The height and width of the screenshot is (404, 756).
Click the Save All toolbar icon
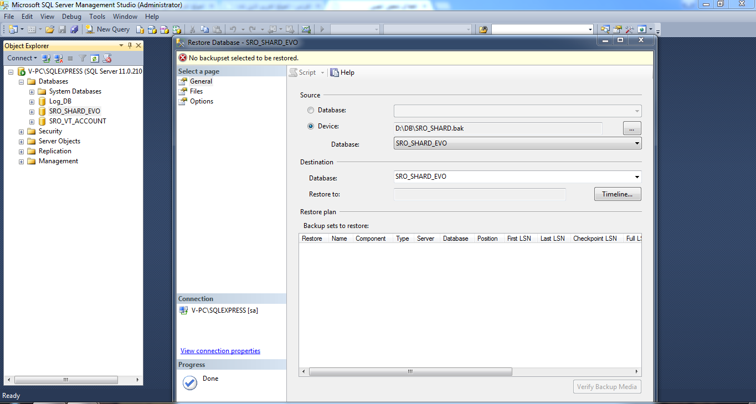[74, 29]
